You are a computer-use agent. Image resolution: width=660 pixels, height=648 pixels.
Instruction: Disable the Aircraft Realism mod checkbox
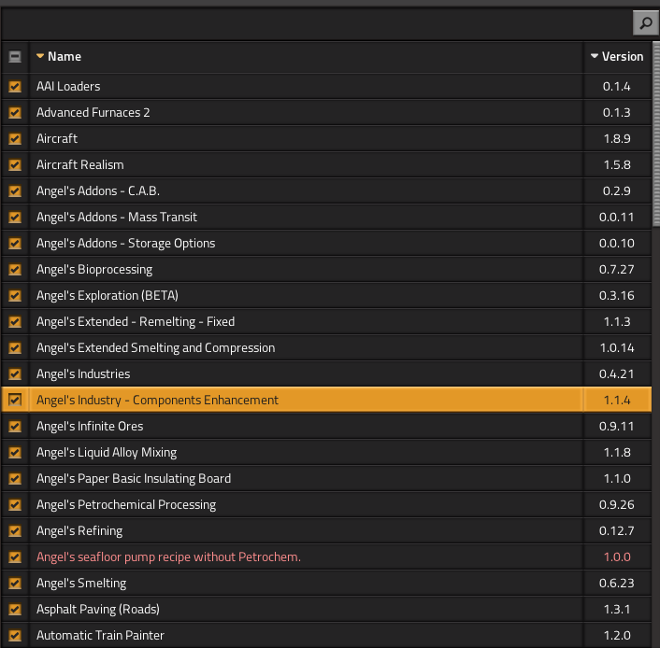15,164
